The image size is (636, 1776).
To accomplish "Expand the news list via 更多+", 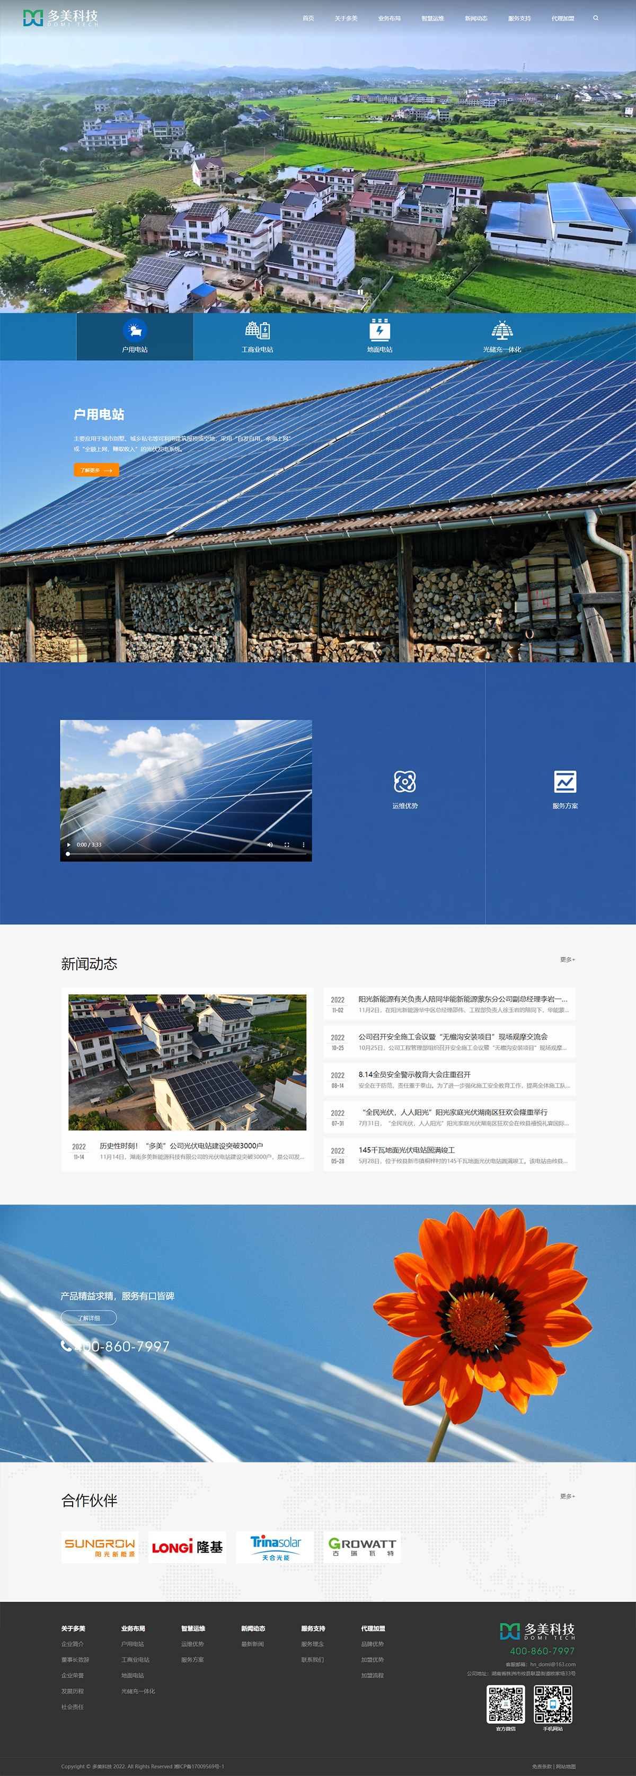I will 567,960.
